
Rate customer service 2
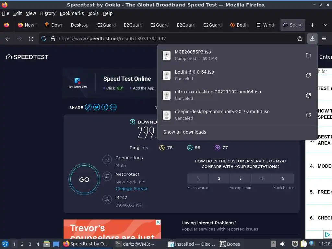click(x=219, y=178)
